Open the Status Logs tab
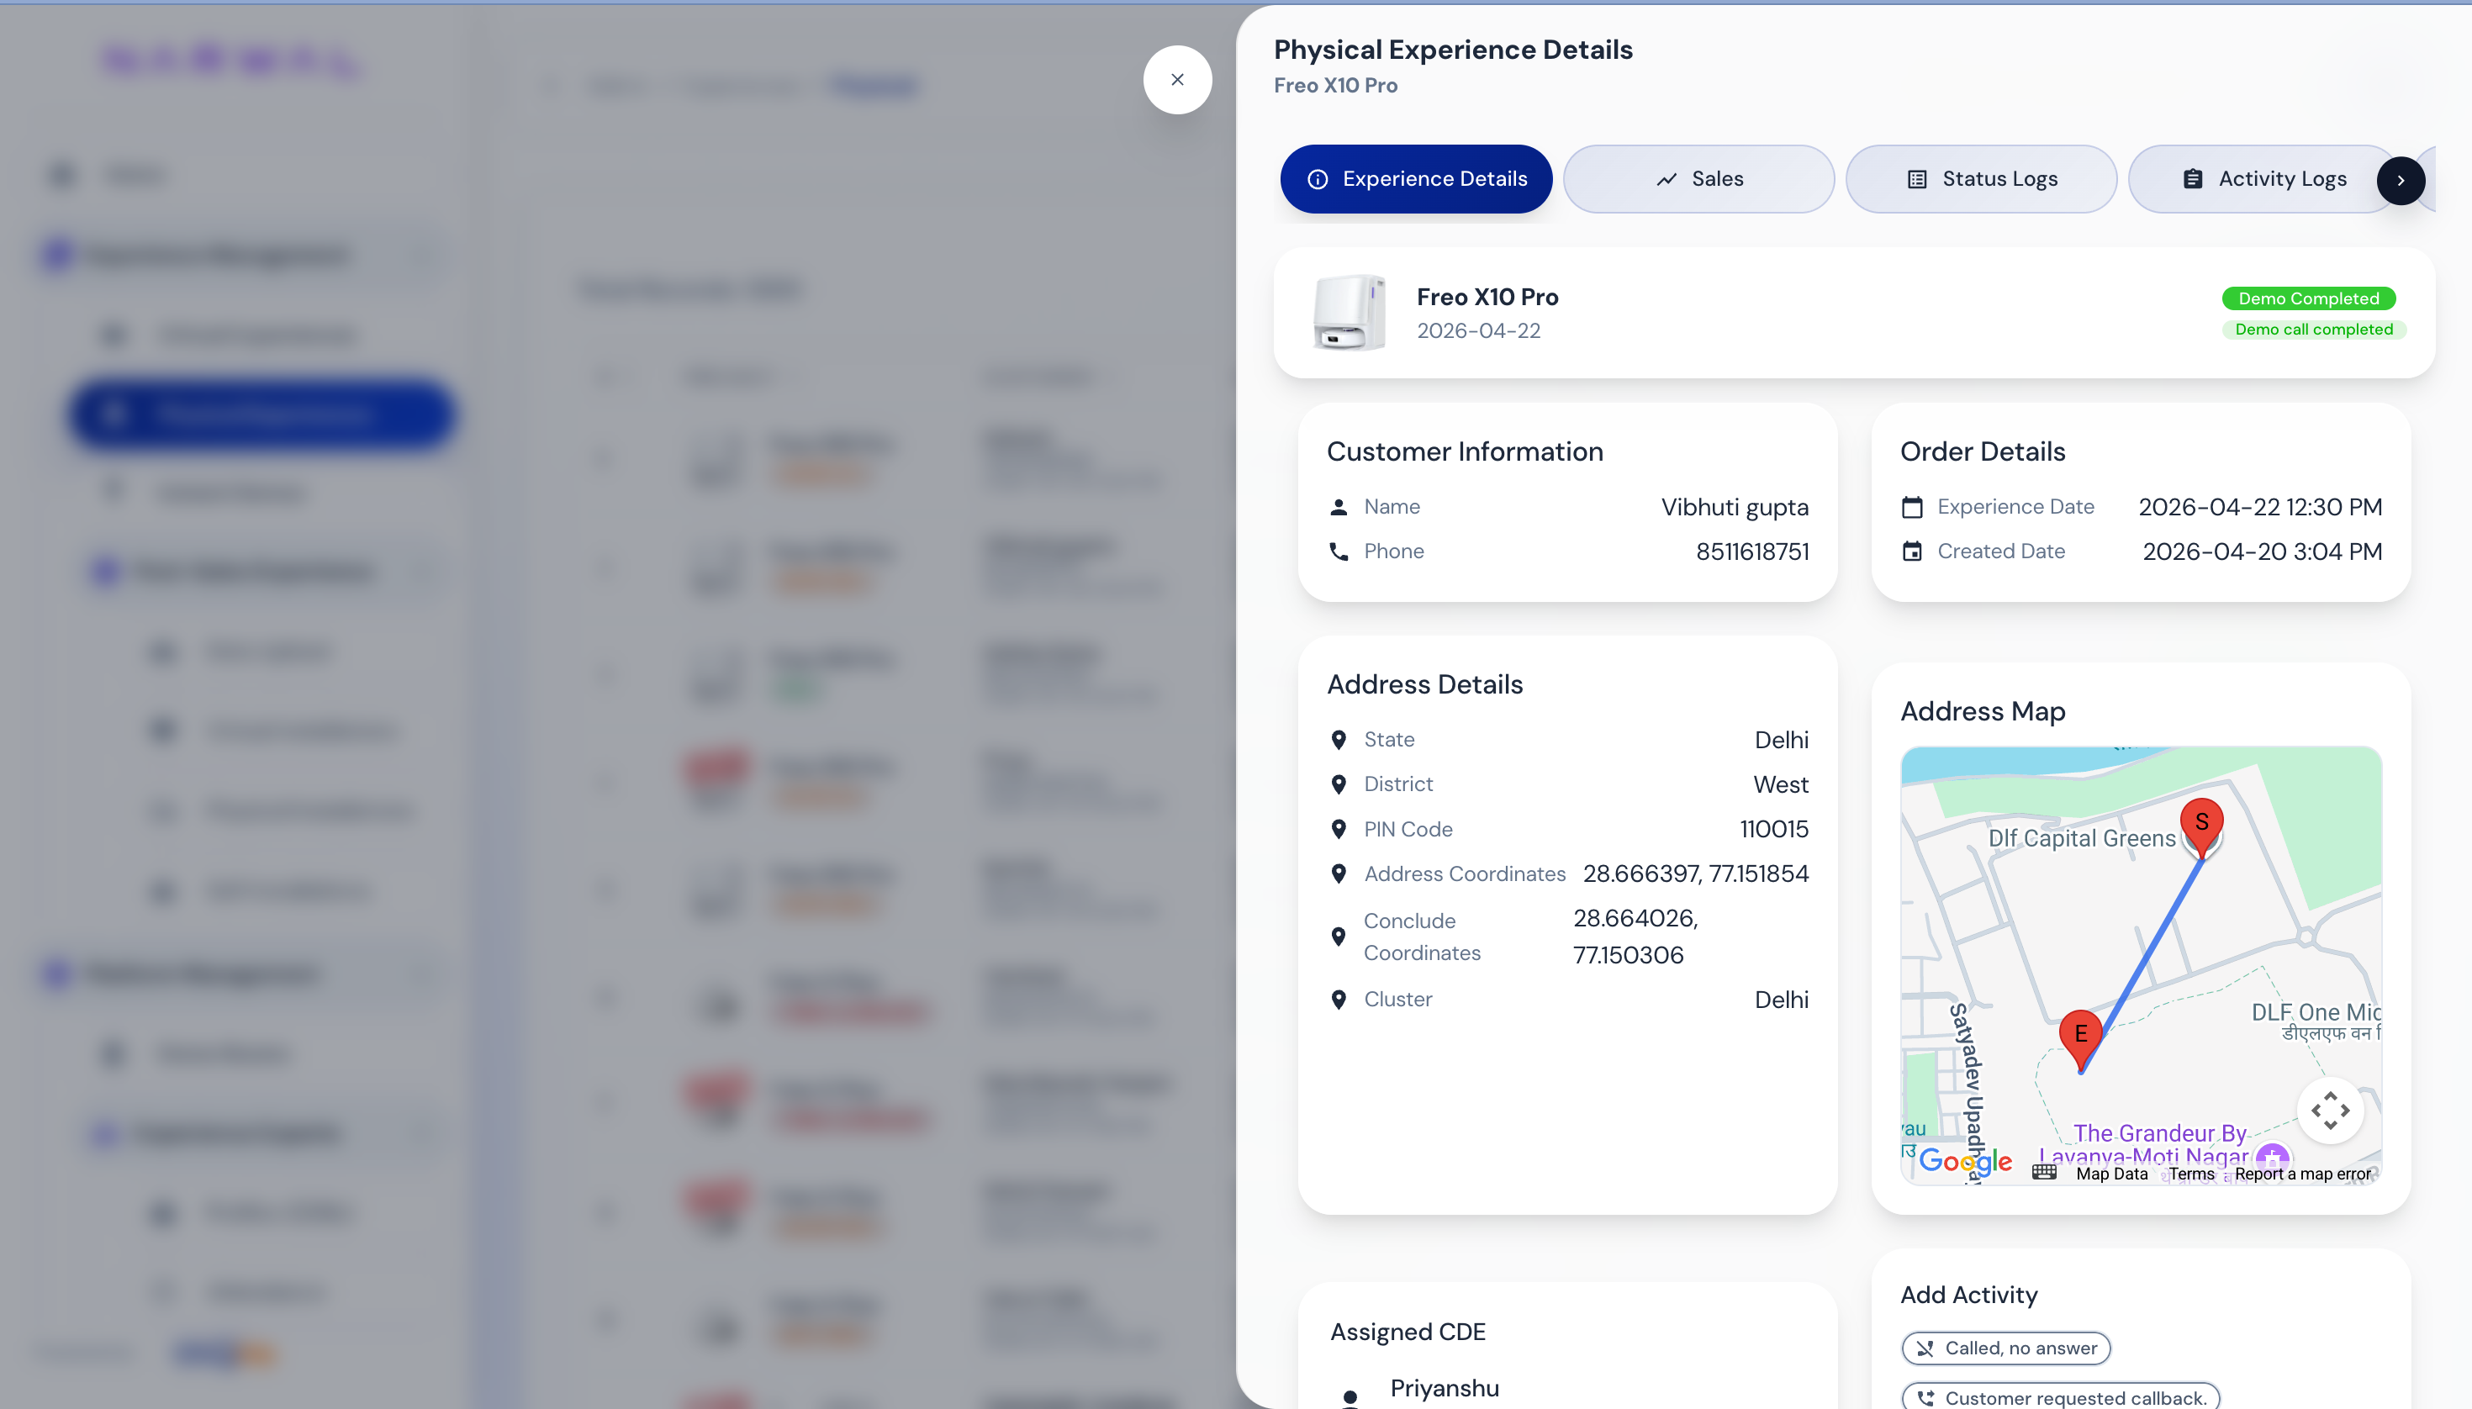This screenshot has width=2472, height=1409. click(x=1981, y=179)
